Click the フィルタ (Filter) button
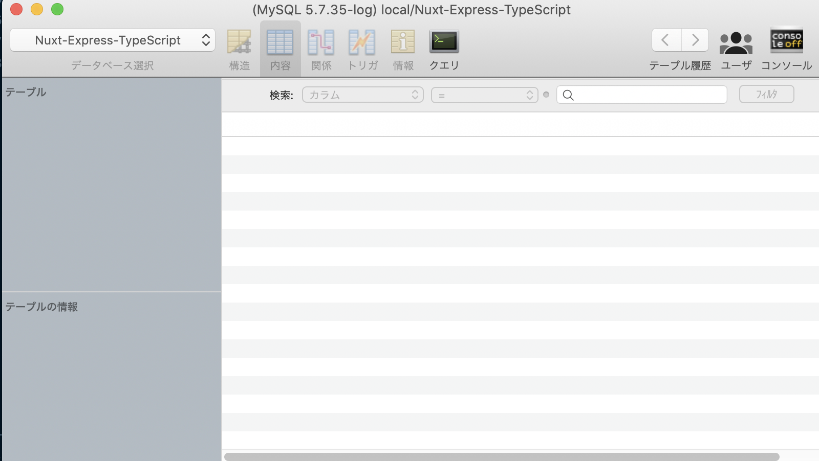This screenshot has height=461, width=819. coord(767,94)
